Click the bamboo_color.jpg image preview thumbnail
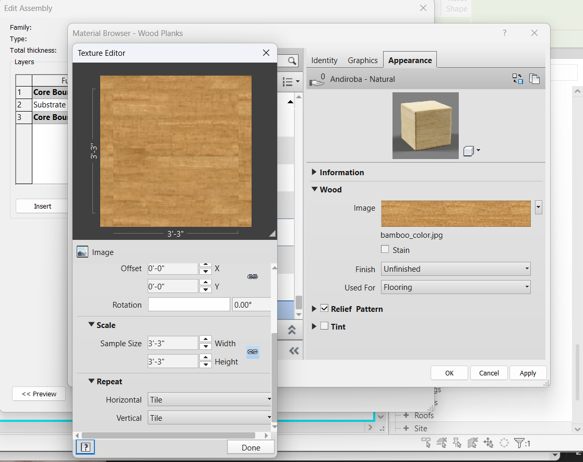Image resolution: width=583 pixels, height=462 pixels. point(455,213)
